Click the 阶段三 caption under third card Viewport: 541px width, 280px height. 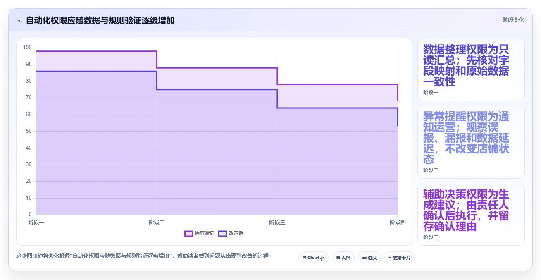pyautogui.click(x=431, y=237)
